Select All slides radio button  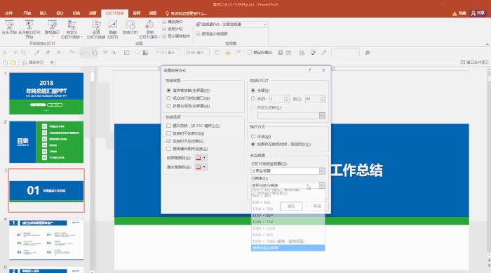[x=253, y=91]
